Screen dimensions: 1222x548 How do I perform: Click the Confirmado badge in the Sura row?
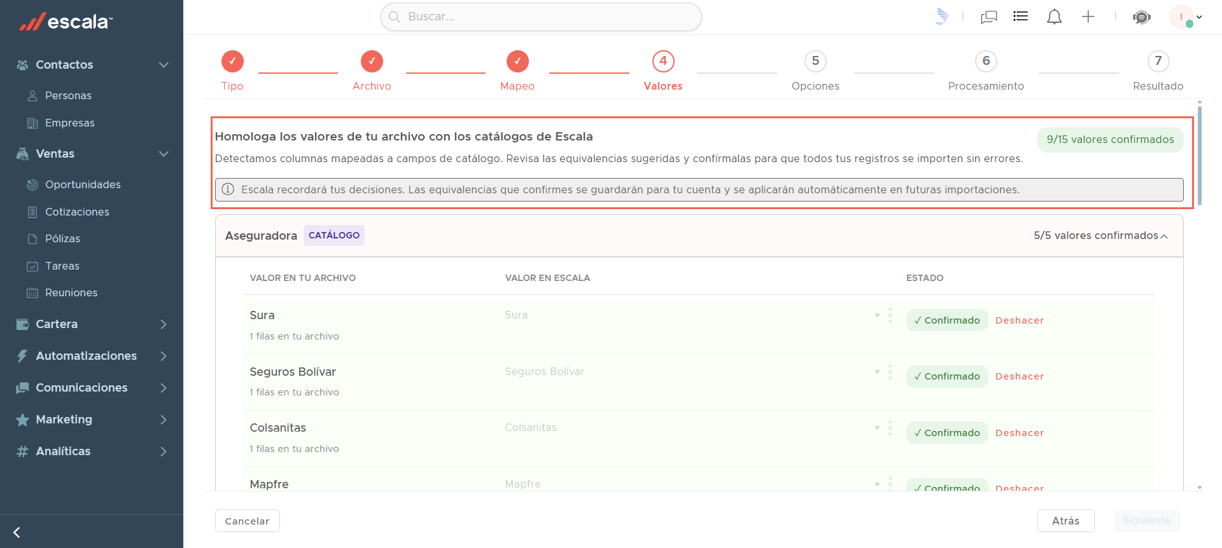947,320
